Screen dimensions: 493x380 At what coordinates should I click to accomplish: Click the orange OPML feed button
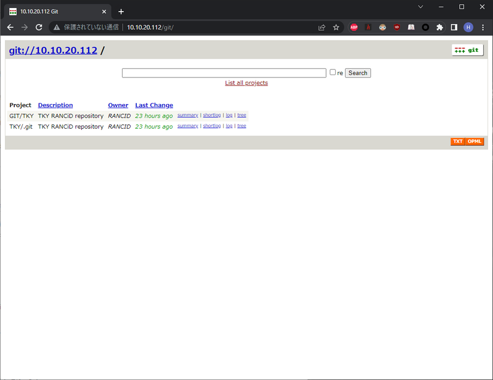(x=475, y=142)
